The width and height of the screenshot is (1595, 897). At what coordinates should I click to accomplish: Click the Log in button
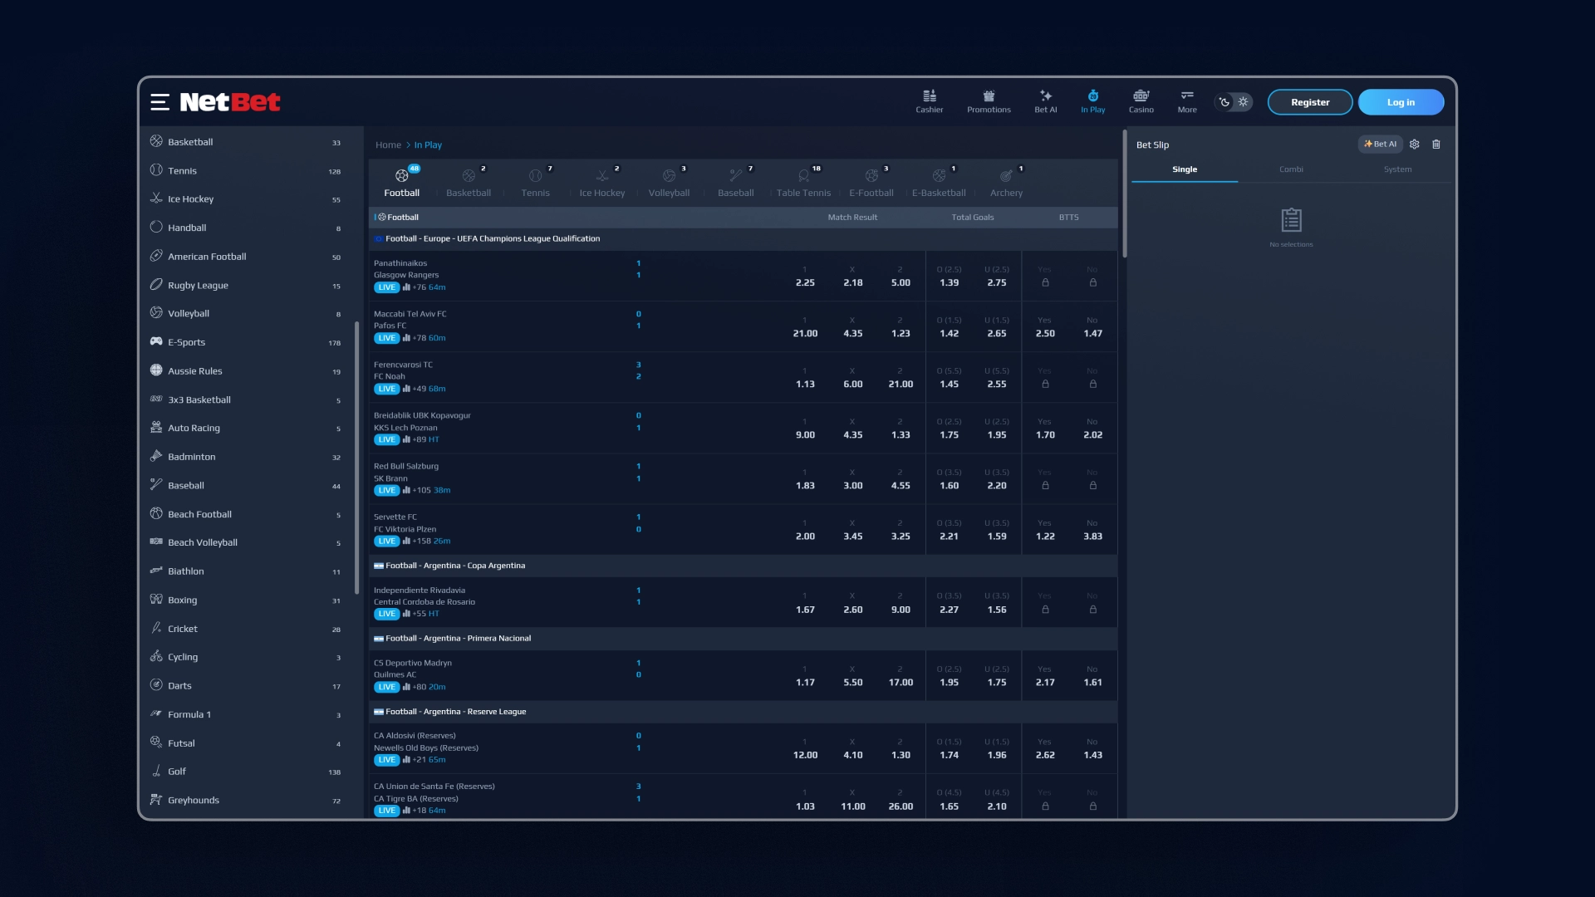pos(1401,102)
